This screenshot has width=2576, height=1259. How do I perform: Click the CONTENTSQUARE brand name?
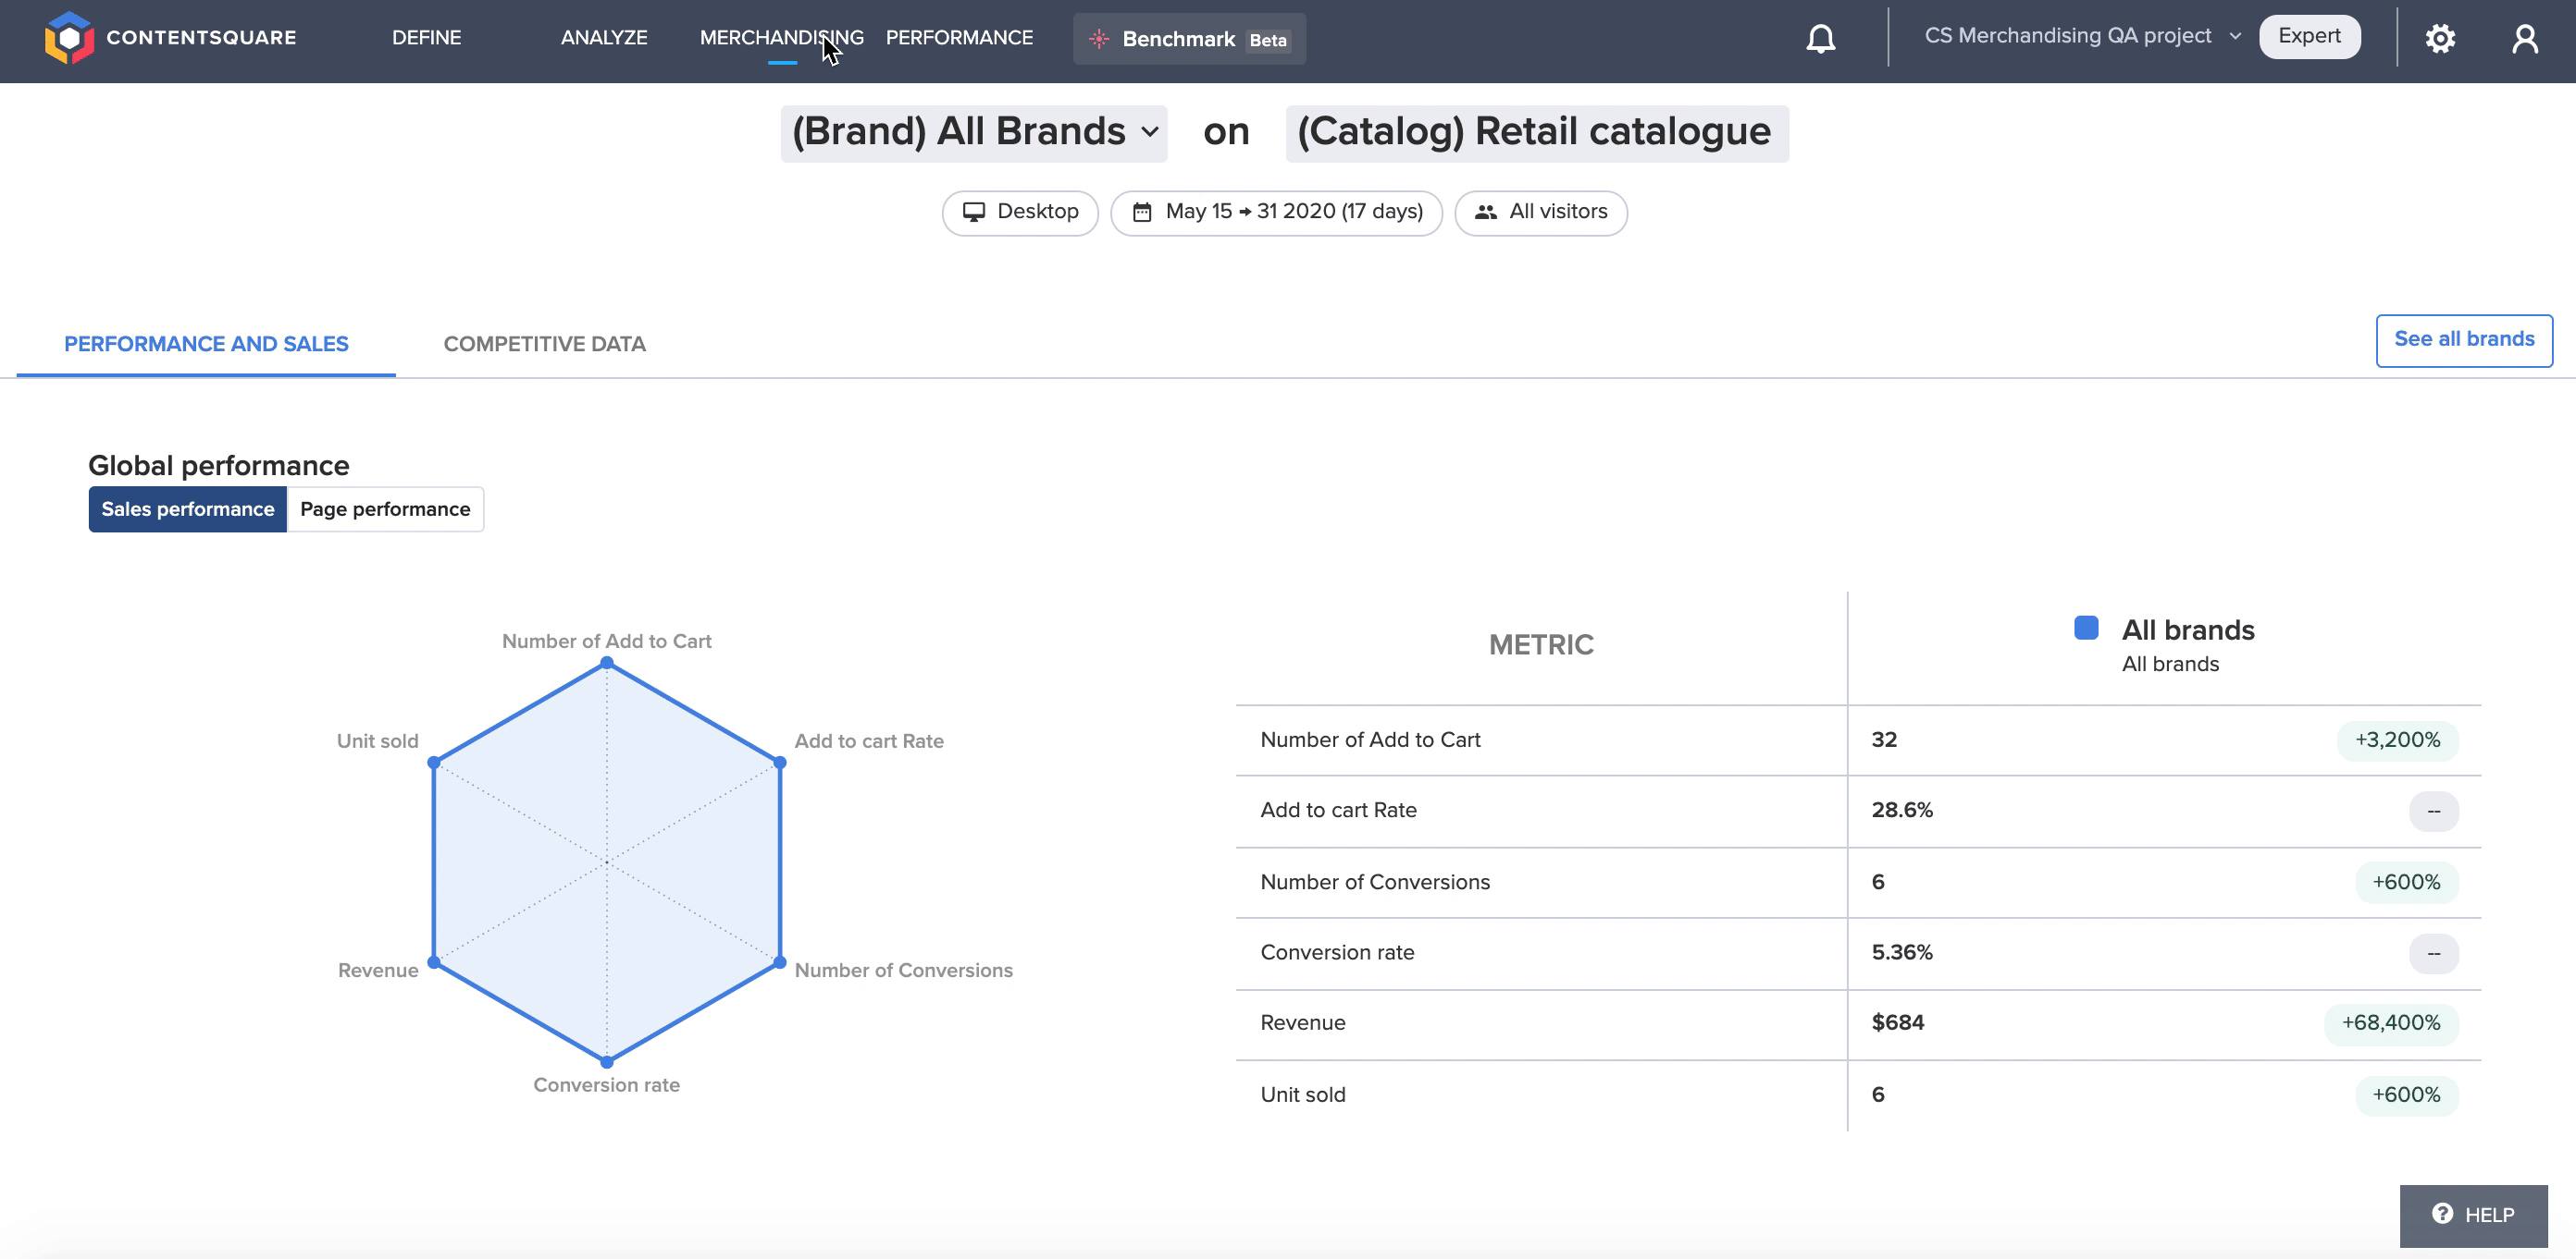(201, 38)
